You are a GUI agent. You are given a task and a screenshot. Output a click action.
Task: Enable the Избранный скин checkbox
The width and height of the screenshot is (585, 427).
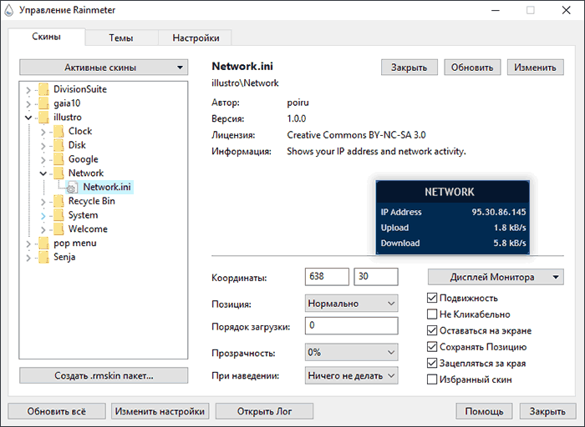[x=432, y=379]
